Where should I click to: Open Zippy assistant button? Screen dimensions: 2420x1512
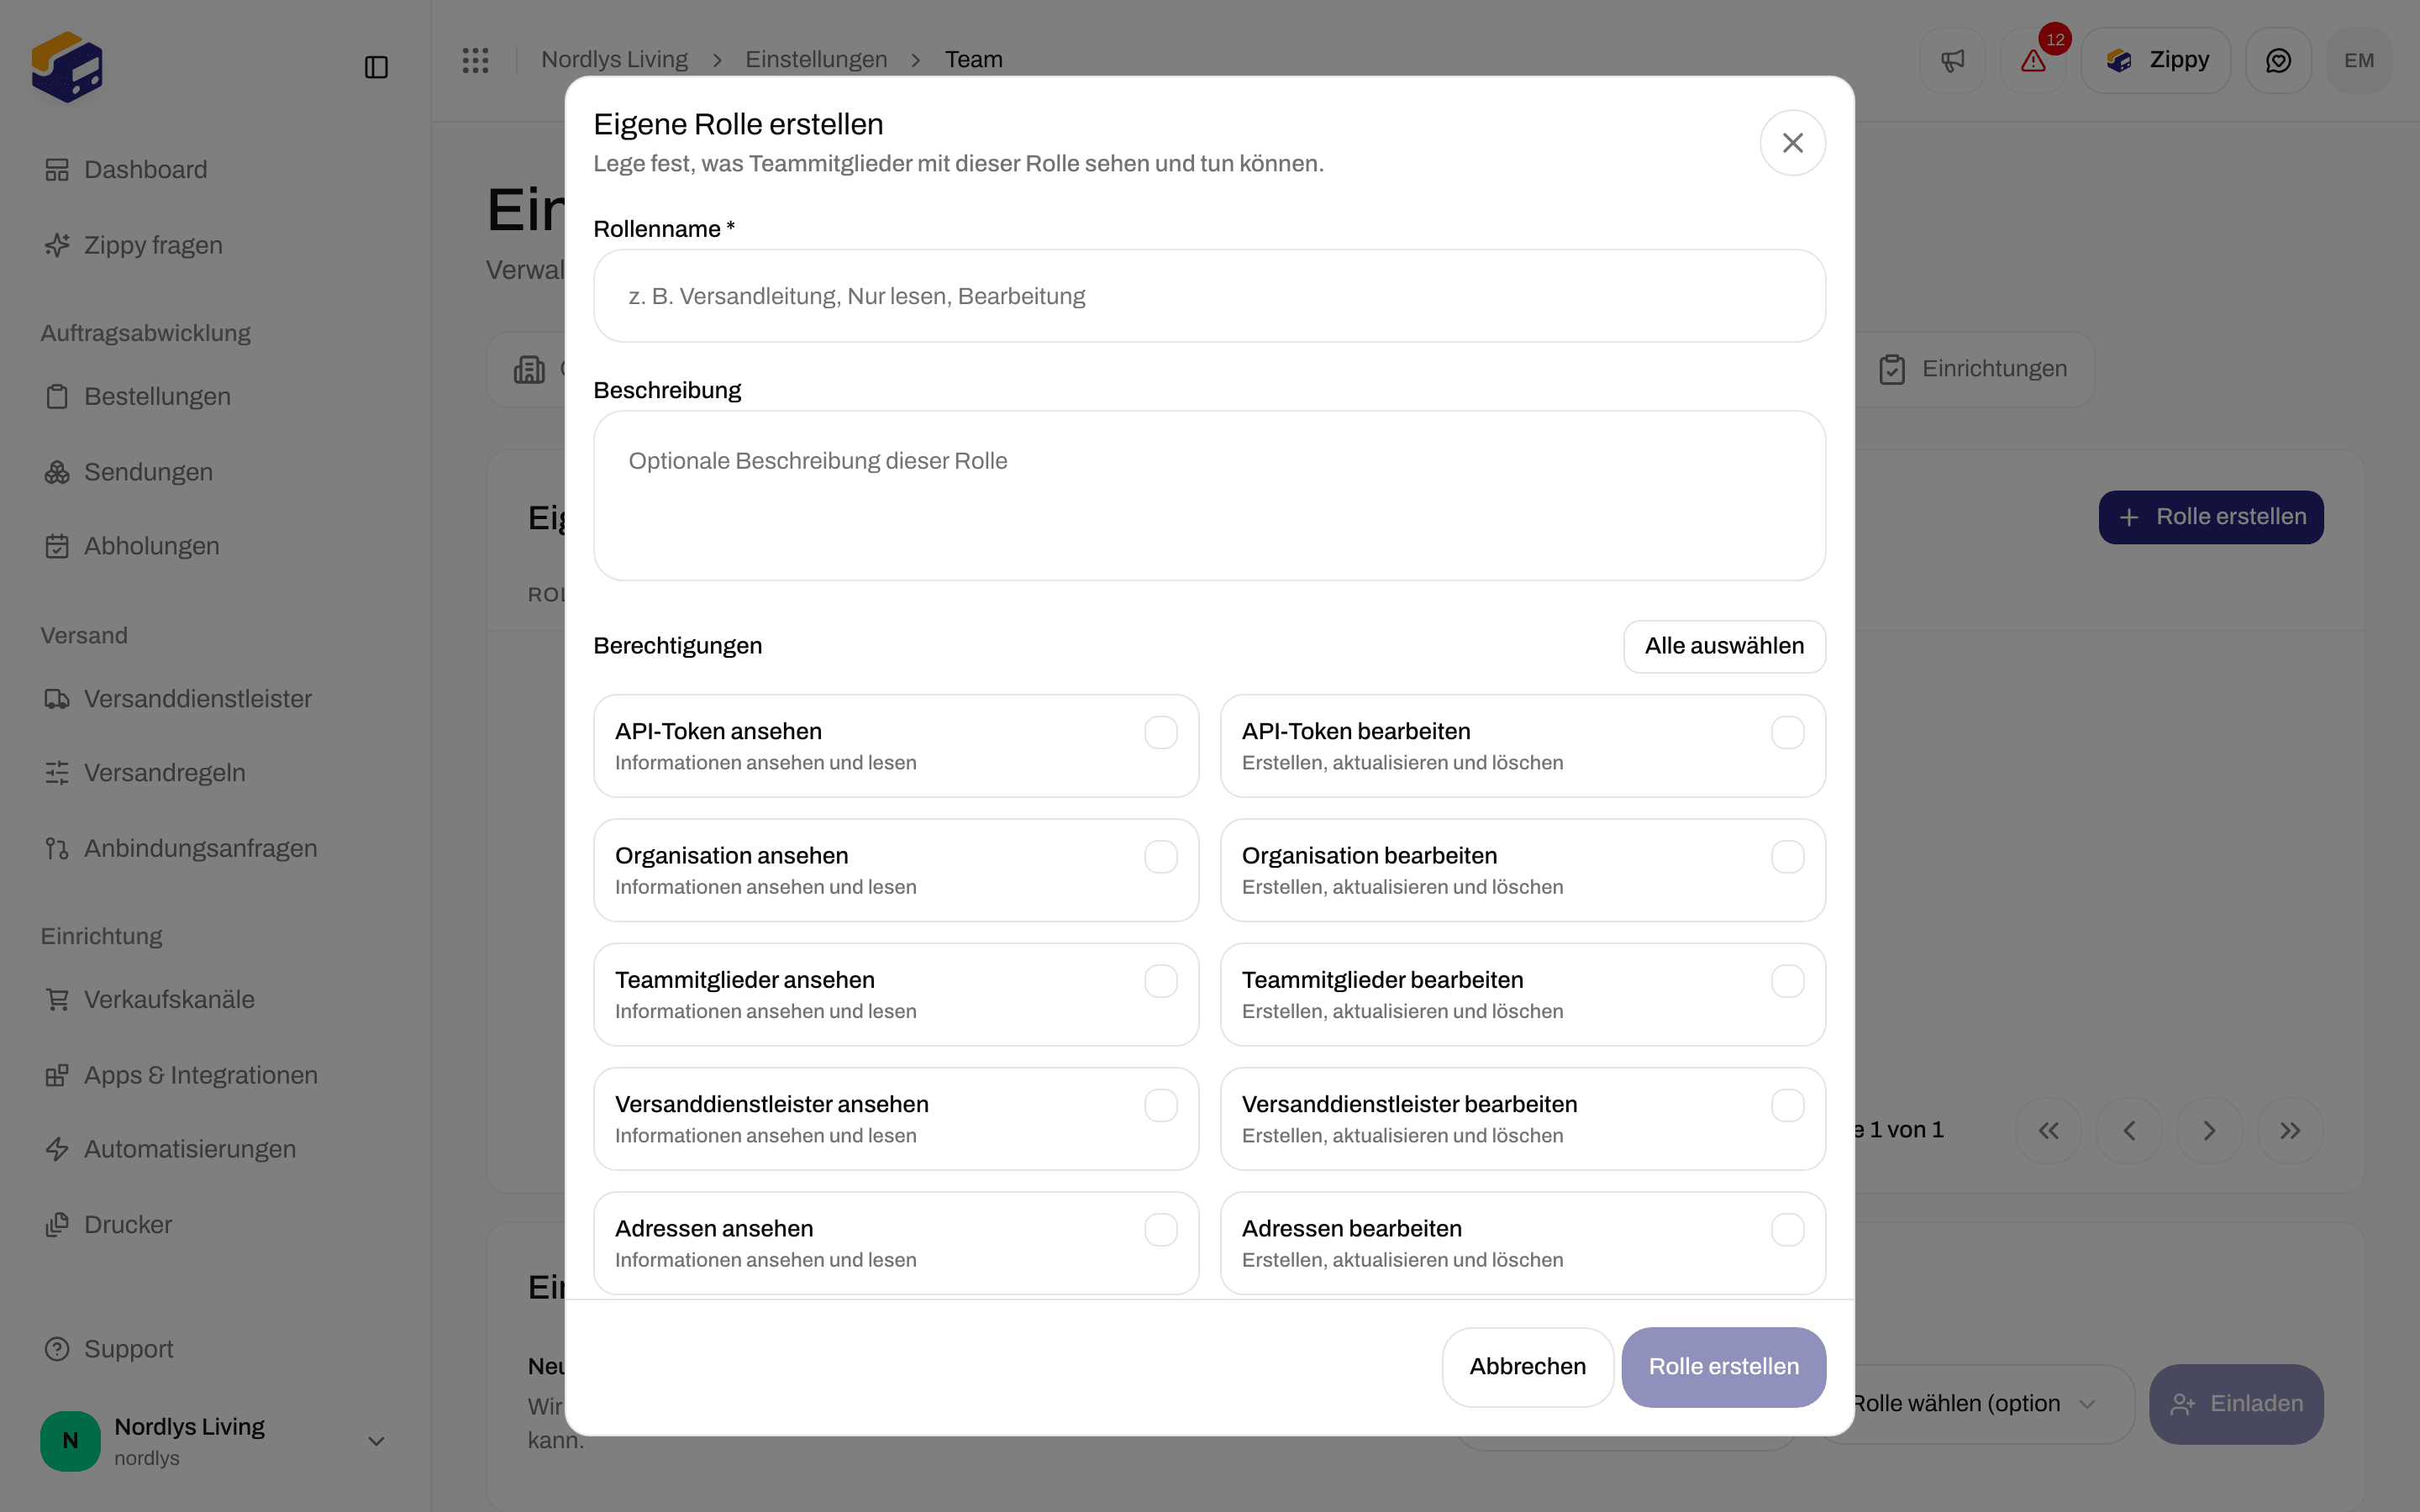[x=2156, y=60]
